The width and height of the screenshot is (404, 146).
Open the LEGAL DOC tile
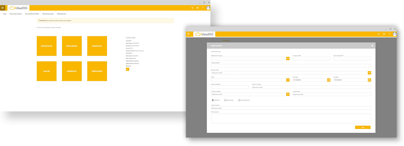[x=47, y=71]
